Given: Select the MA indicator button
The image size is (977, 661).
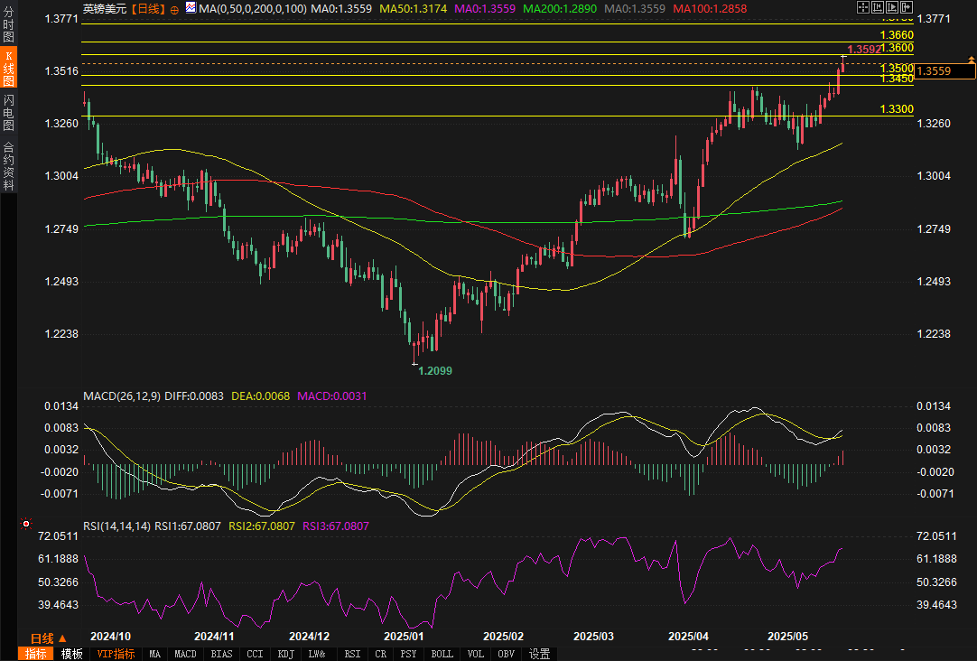Looking at the screenshot, I should (154, 654).
